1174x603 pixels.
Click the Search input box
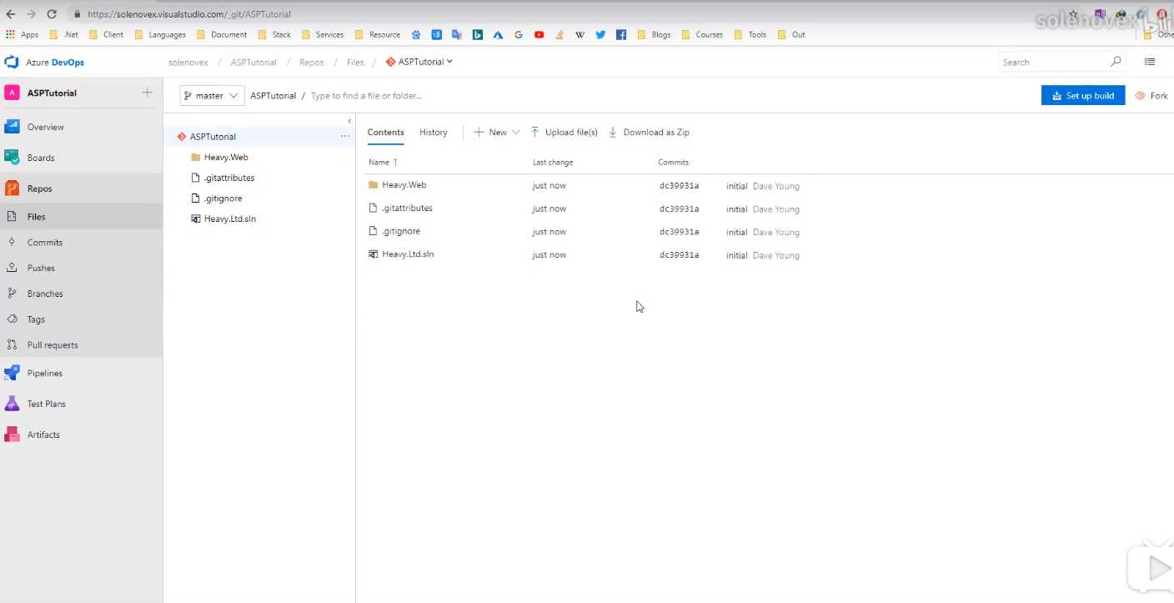click(x=1054, y=62)
